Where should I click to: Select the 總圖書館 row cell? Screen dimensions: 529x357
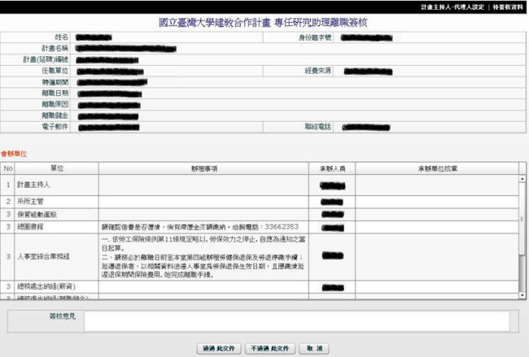point(56,227)
